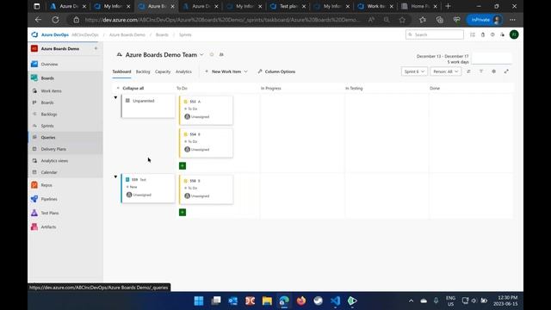
Task: Click the Sprints breadcrumb
Action: pyautogui.click(x=185, y=34)
